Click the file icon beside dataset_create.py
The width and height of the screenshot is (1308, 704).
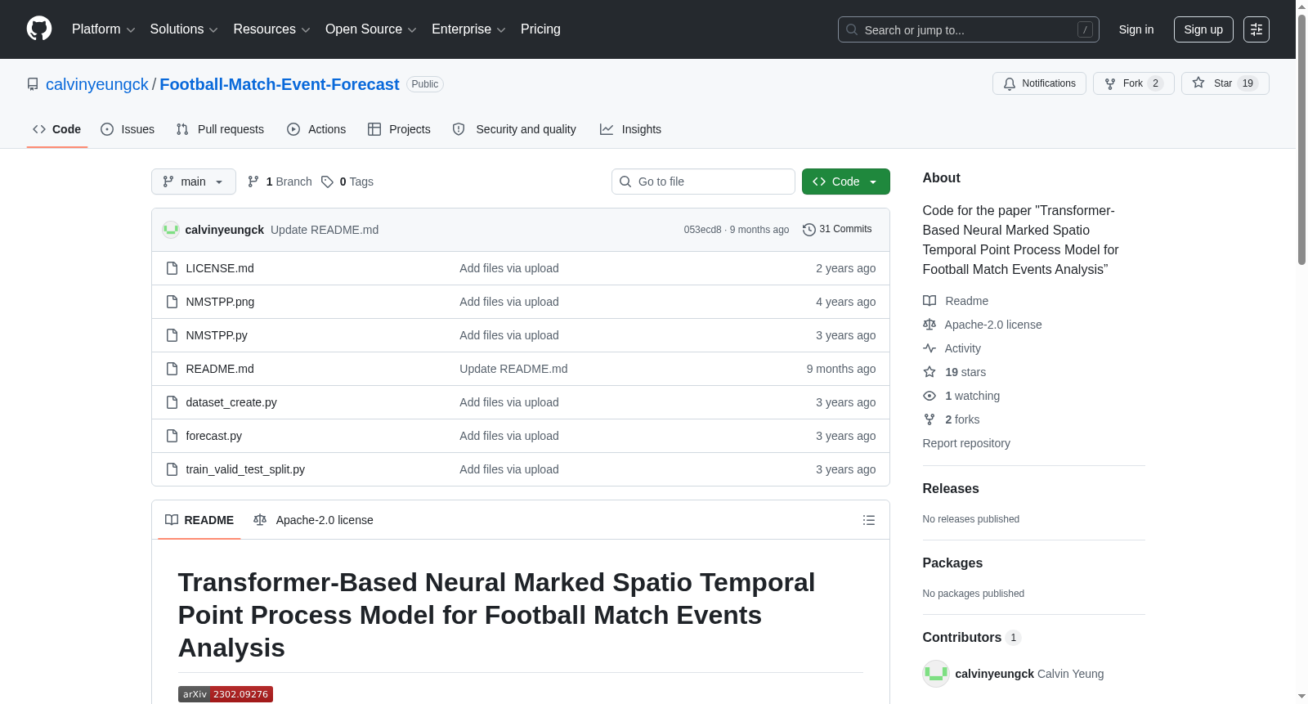[x=172, y=402]
